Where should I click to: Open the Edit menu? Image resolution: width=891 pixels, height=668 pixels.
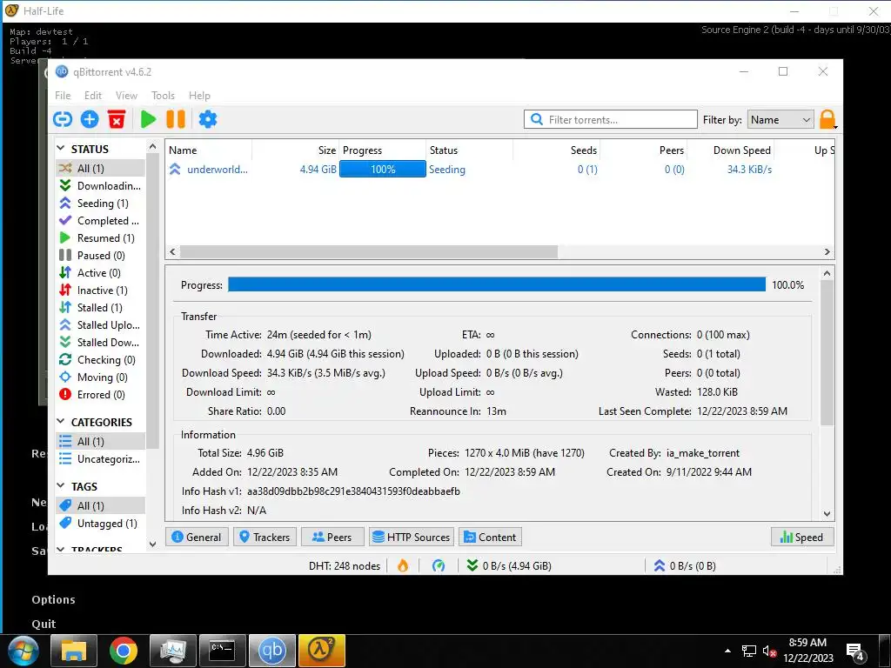pos(92,96)
